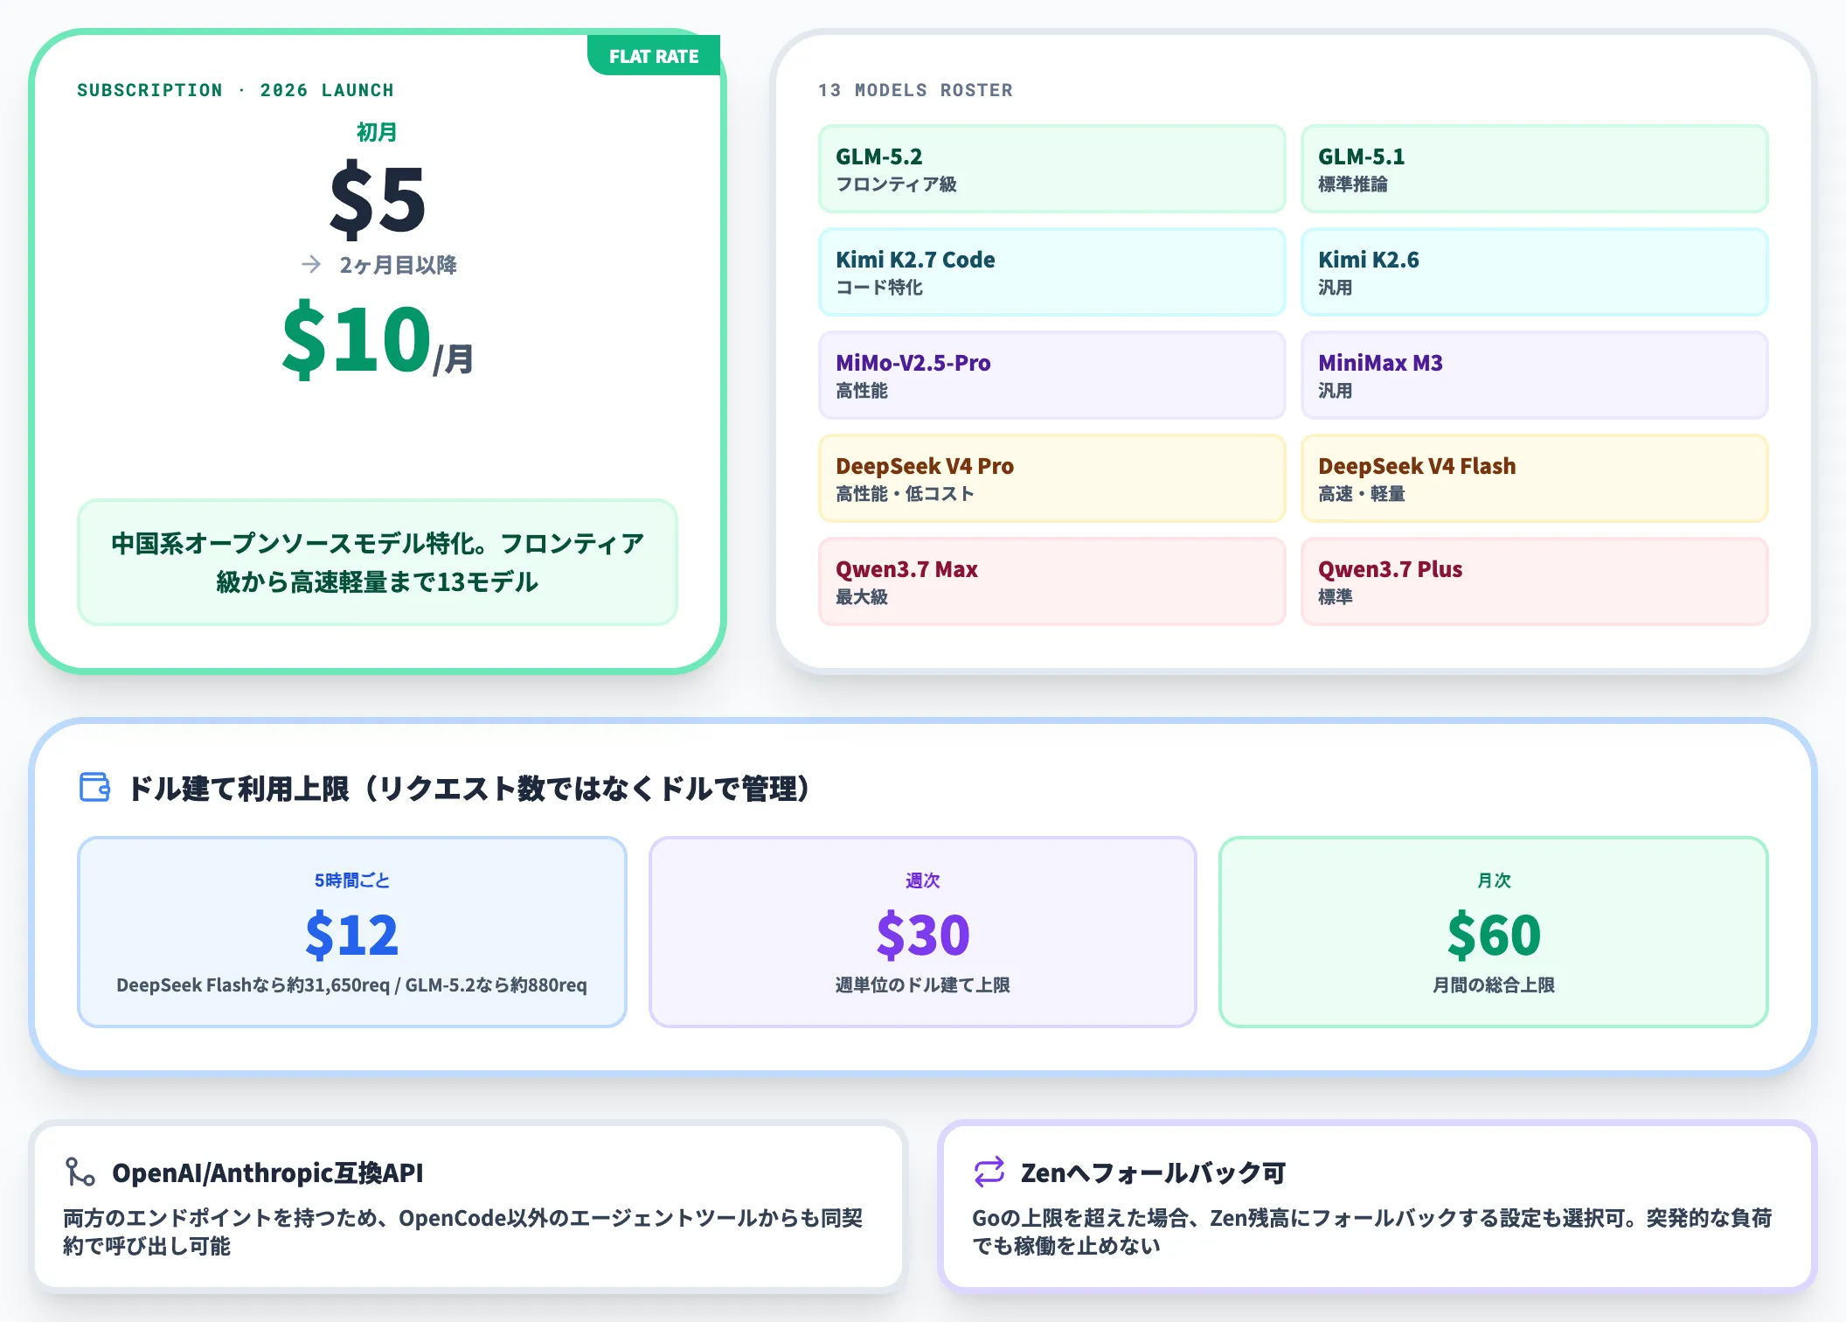Screen dimensions: 1846x1322
Task: Open the Kimi K2.7 Code card
Action: tap(1051, 272)
